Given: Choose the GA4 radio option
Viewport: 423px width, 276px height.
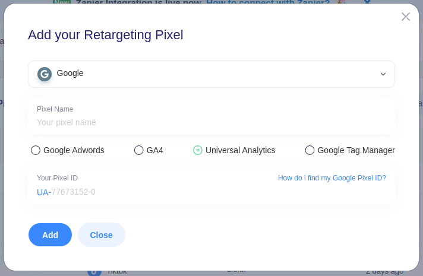Looking at the screenshot, I should (138, 150).
